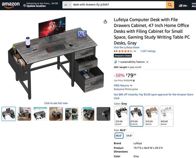This screenshot has width=196, height=158.
Task: Select the 54.6" size option
Action: 129,136
